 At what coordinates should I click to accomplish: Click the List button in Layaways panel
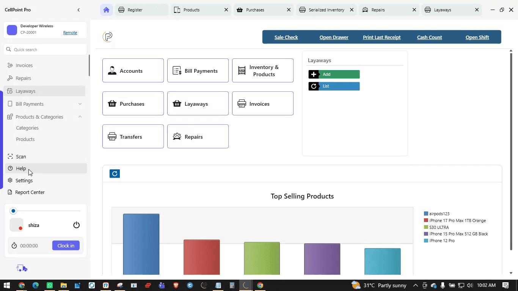[334, 86]
